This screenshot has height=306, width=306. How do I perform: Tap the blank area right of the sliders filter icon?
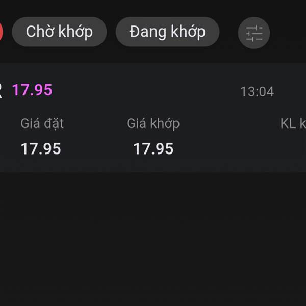[x=288, y=33]
